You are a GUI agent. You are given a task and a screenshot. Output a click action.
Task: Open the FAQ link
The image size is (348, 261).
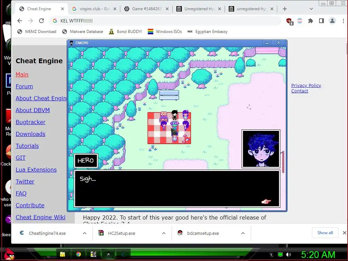(x=21, y=193)
